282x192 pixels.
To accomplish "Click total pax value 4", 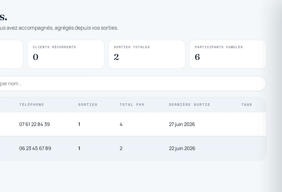I will (121, 124).
